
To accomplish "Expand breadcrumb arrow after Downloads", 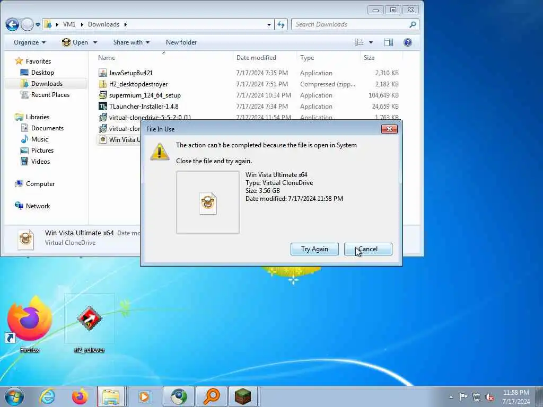I will pyautogui.click(x=125, y=24).
